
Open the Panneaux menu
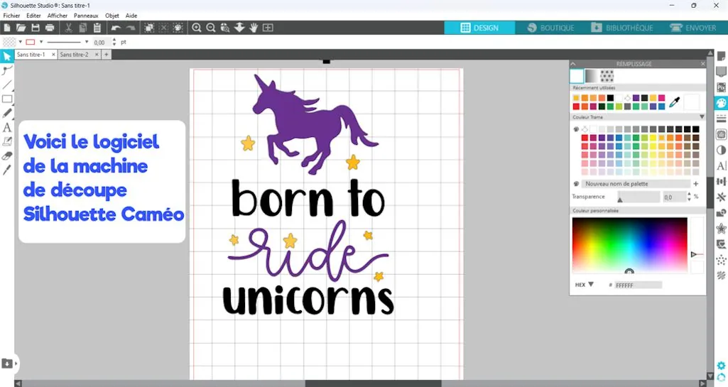coord(86,16)
